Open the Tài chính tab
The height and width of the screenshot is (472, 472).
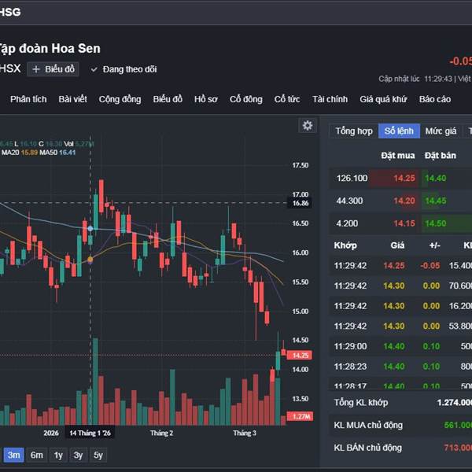coord(330,99)
